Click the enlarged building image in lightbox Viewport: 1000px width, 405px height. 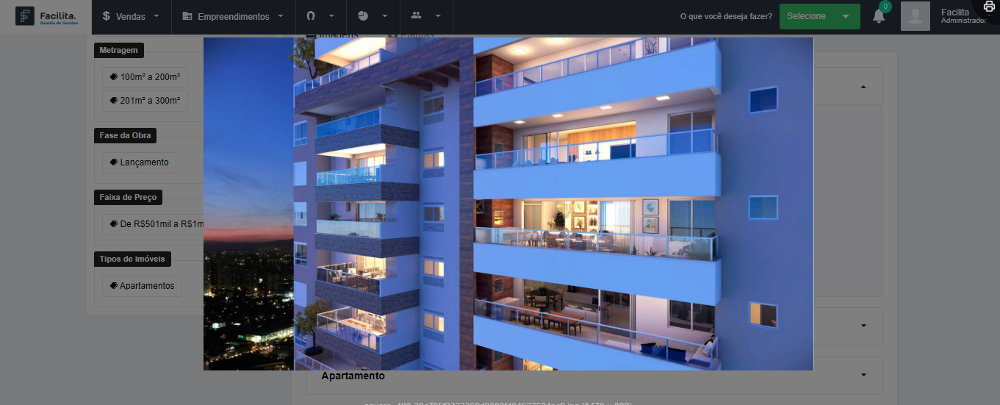coord(508,204)
